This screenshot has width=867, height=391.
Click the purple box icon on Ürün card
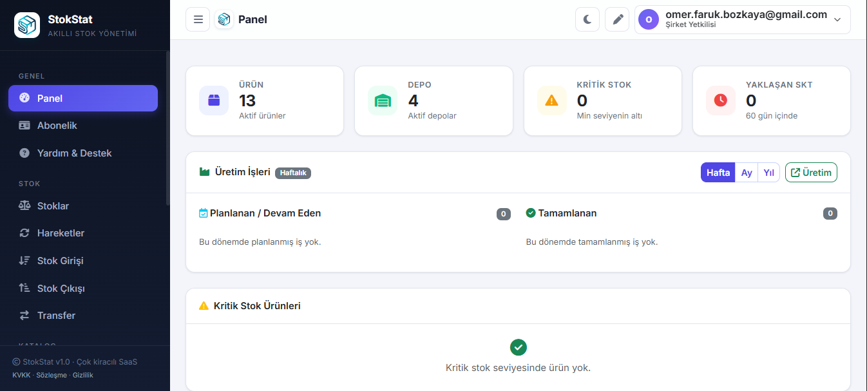[x=214, y=100]
